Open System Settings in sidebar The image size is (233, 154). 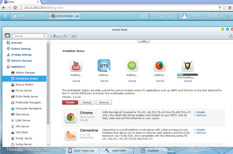21,49
